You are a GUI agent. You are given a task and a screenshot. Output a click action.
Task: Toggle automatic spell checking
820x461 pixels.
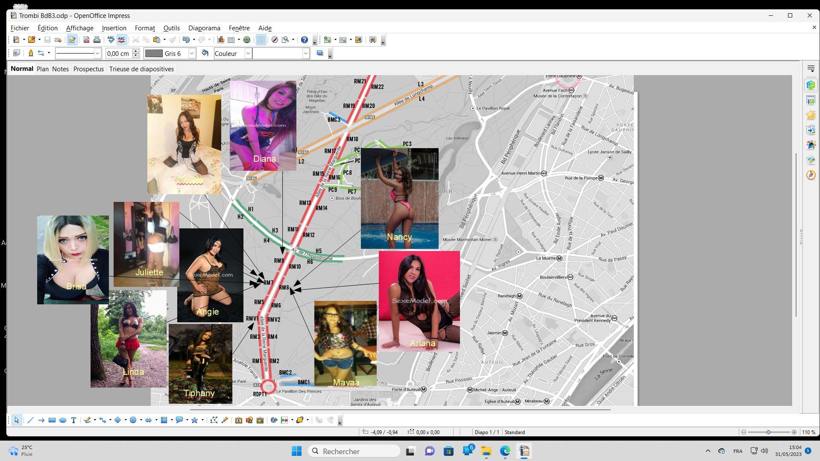coord(122,40)
